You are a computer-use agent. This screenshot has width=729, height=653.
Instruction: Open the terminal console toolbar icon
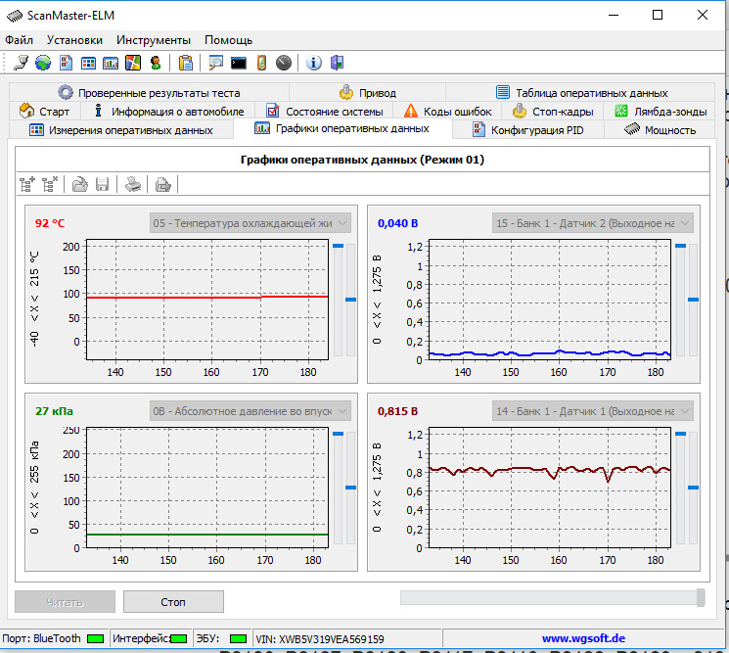click(x=238, y=63)
